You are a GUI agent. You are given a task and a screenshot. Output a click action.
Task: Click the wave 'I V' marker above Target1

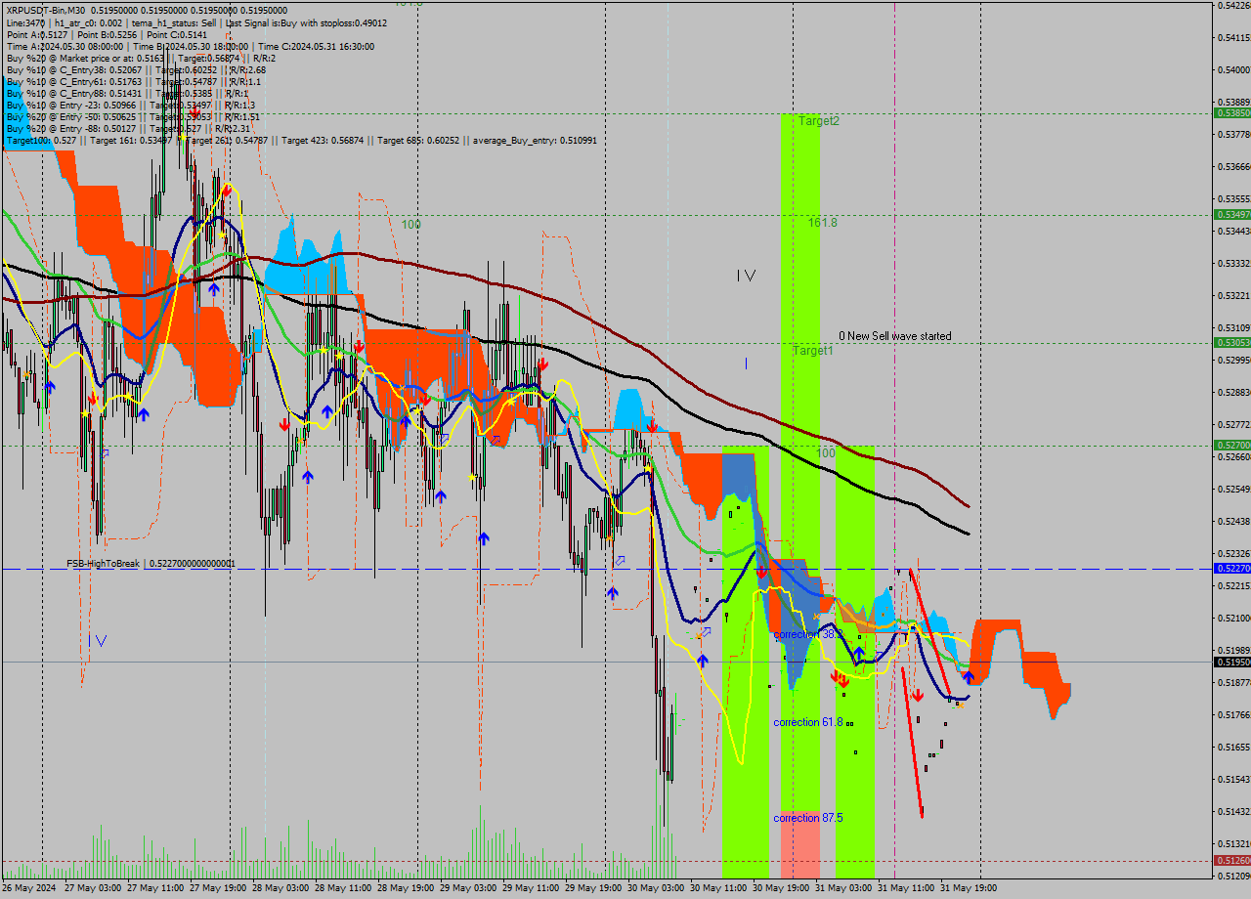[x=747, y=276]
